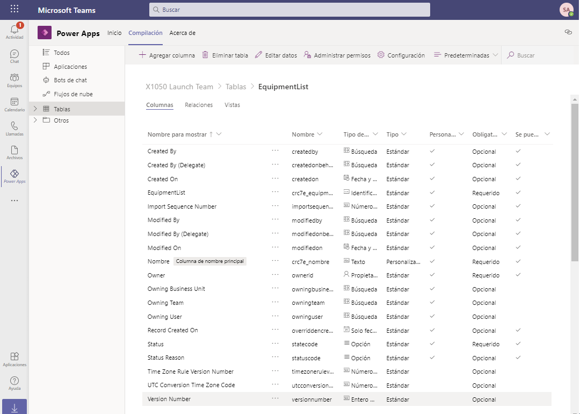Click the Teams app launcher grid icon

pyautogui.click(x=15, y=9)
